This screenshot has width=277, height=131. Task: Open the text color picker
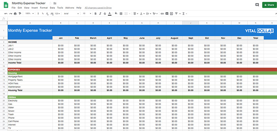point(109,14)
